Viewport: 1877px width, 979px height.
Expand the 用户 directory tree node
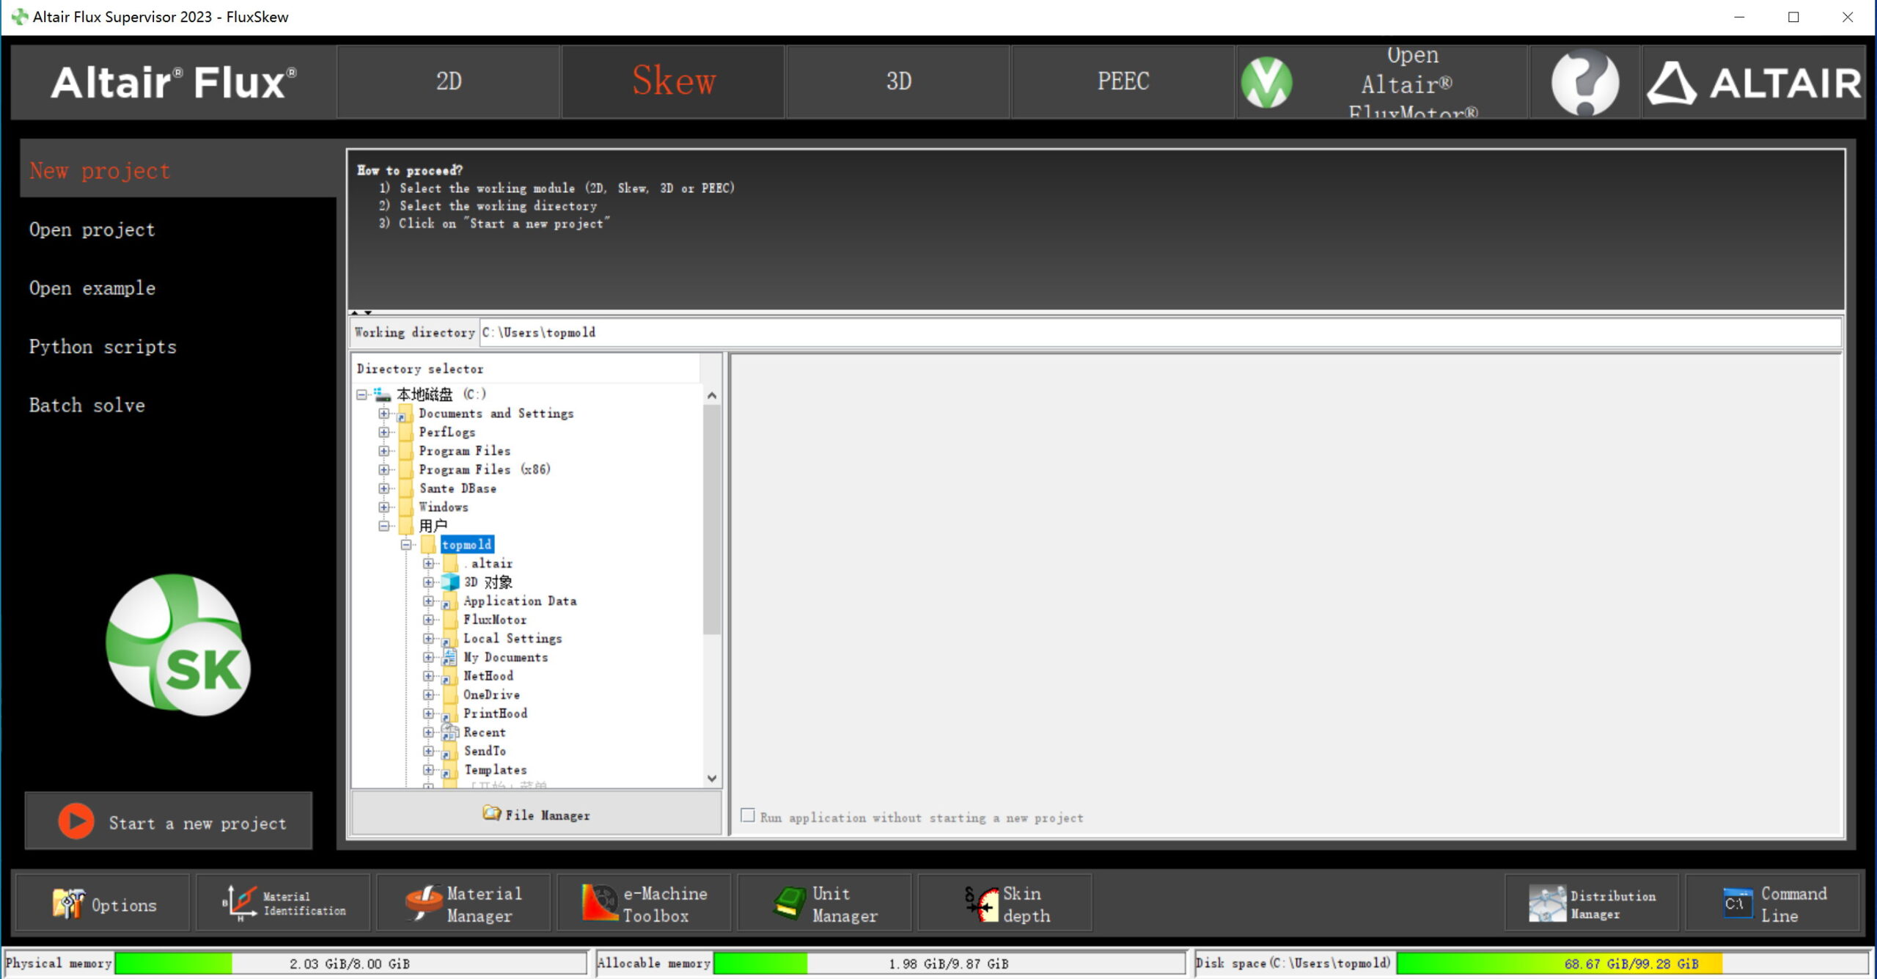click(386, 526)
